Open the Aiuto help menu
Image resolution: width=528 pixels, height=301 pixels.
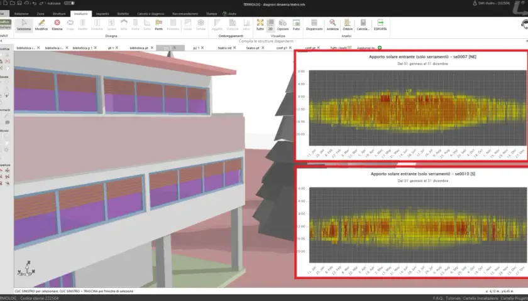click(x=229, y=14)
